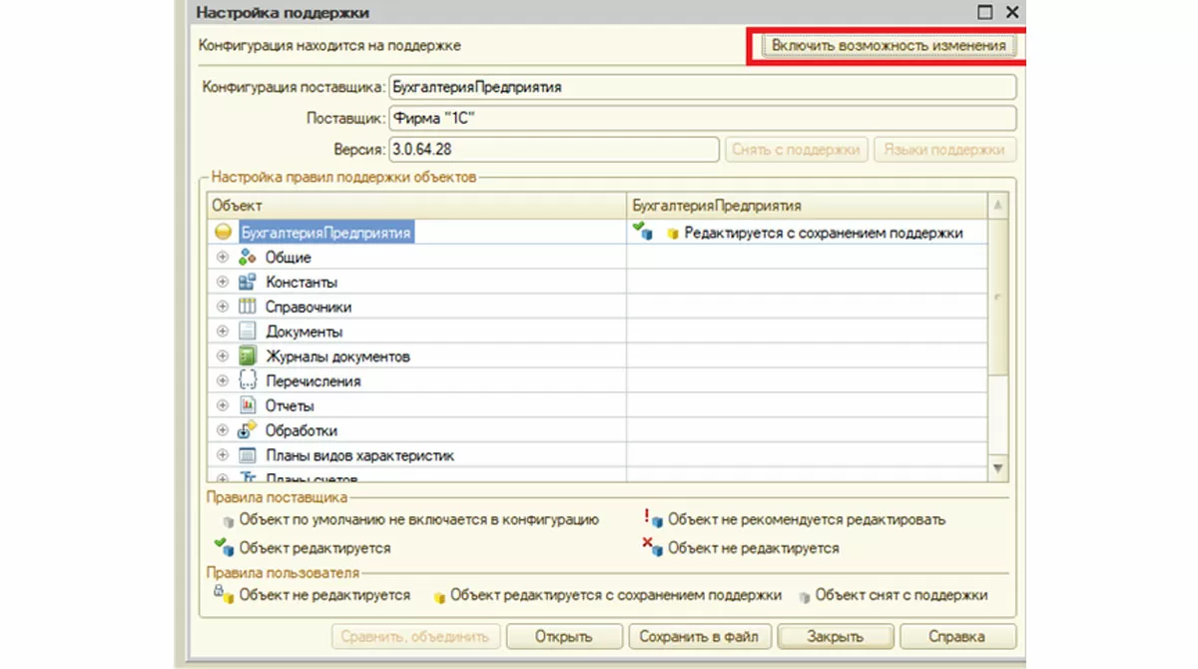
Task: Click Включить возможность изменения button
Action: [x=889, y=46]
